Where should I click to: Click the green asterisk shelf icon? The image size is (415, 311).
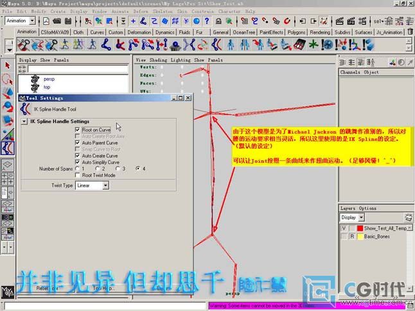coord(313,45)
